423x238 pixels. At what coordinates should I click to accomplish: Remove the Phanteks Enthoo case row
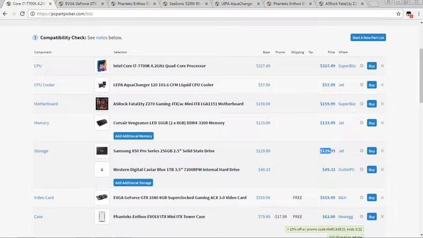coord(382,216)
